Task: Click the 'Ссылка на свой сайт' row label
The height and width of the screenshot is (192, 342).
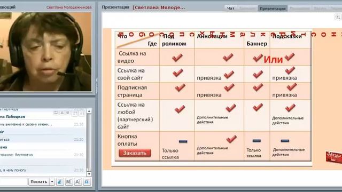Action: (131, 74)
